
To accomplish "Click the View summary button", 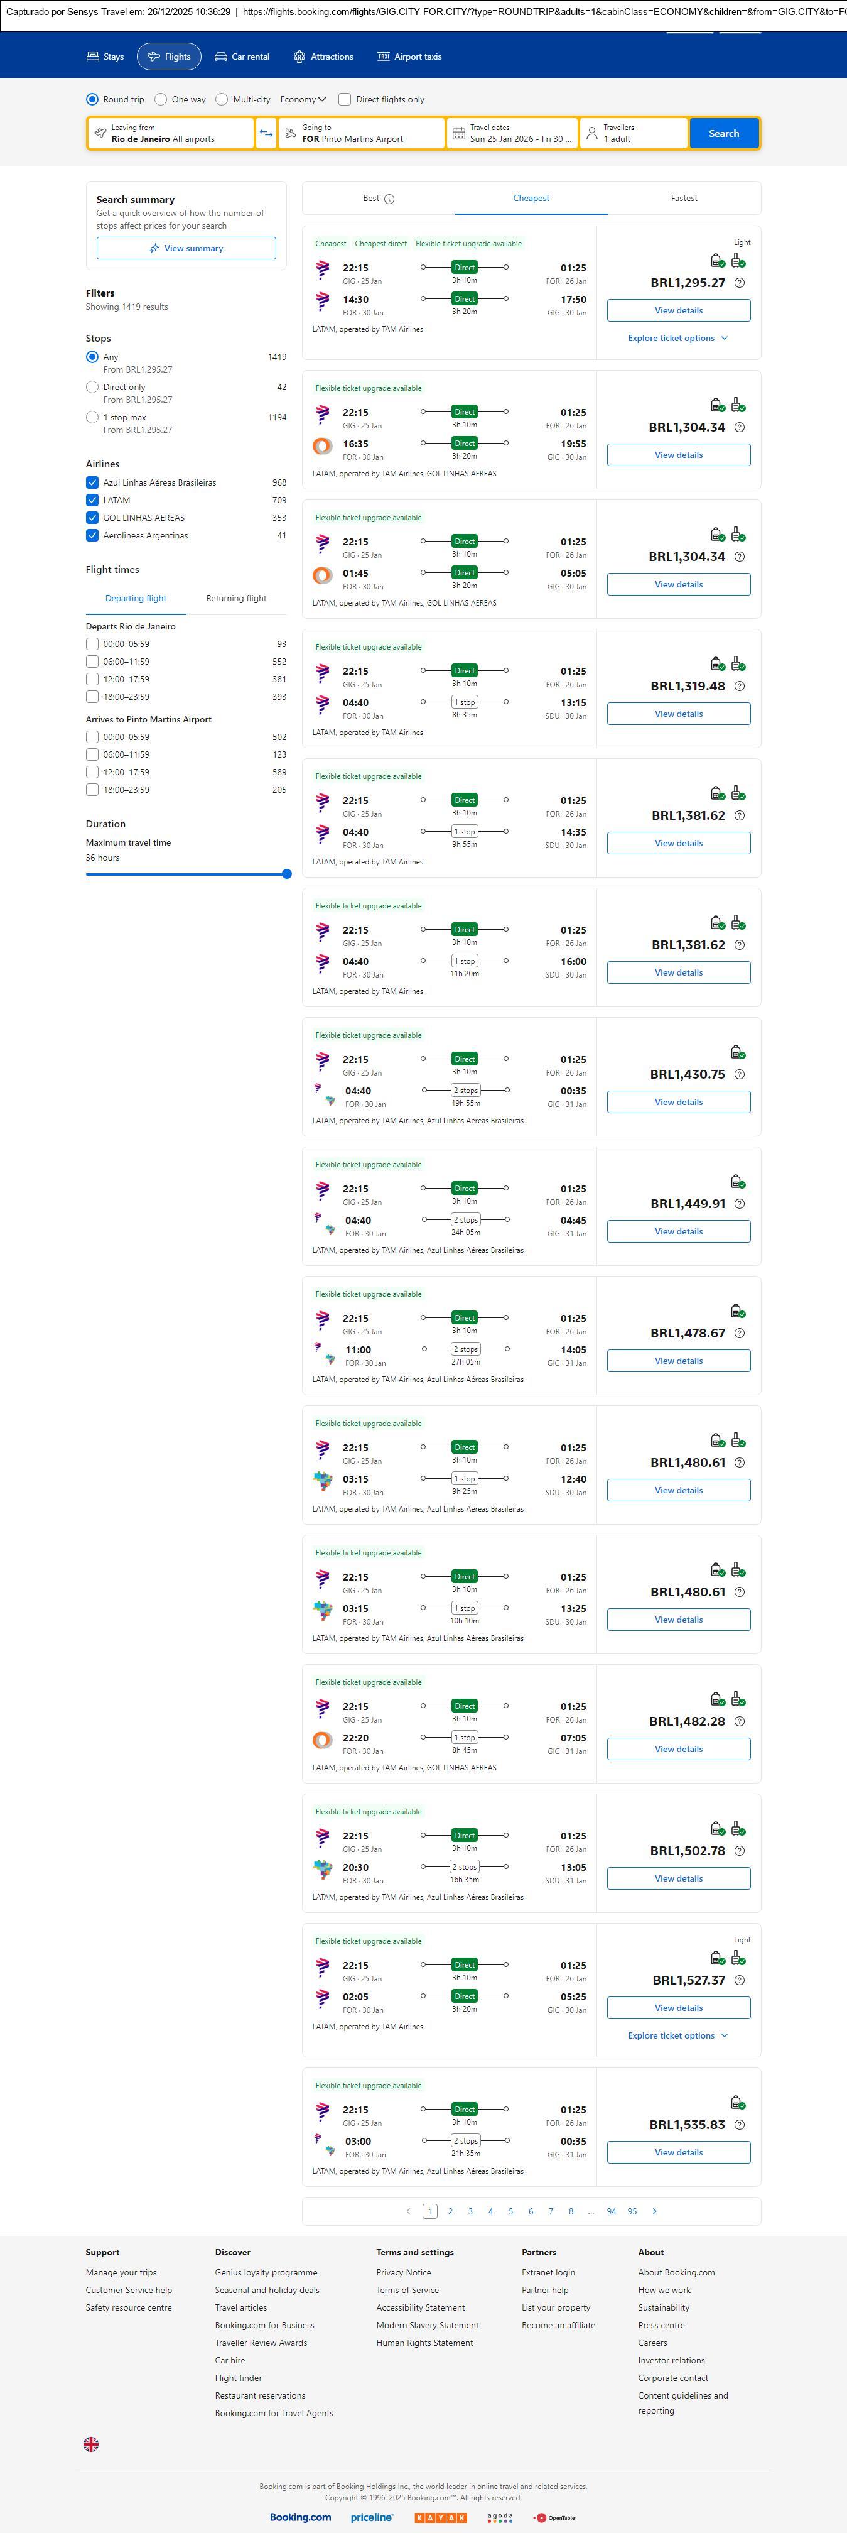I will 186,249.
